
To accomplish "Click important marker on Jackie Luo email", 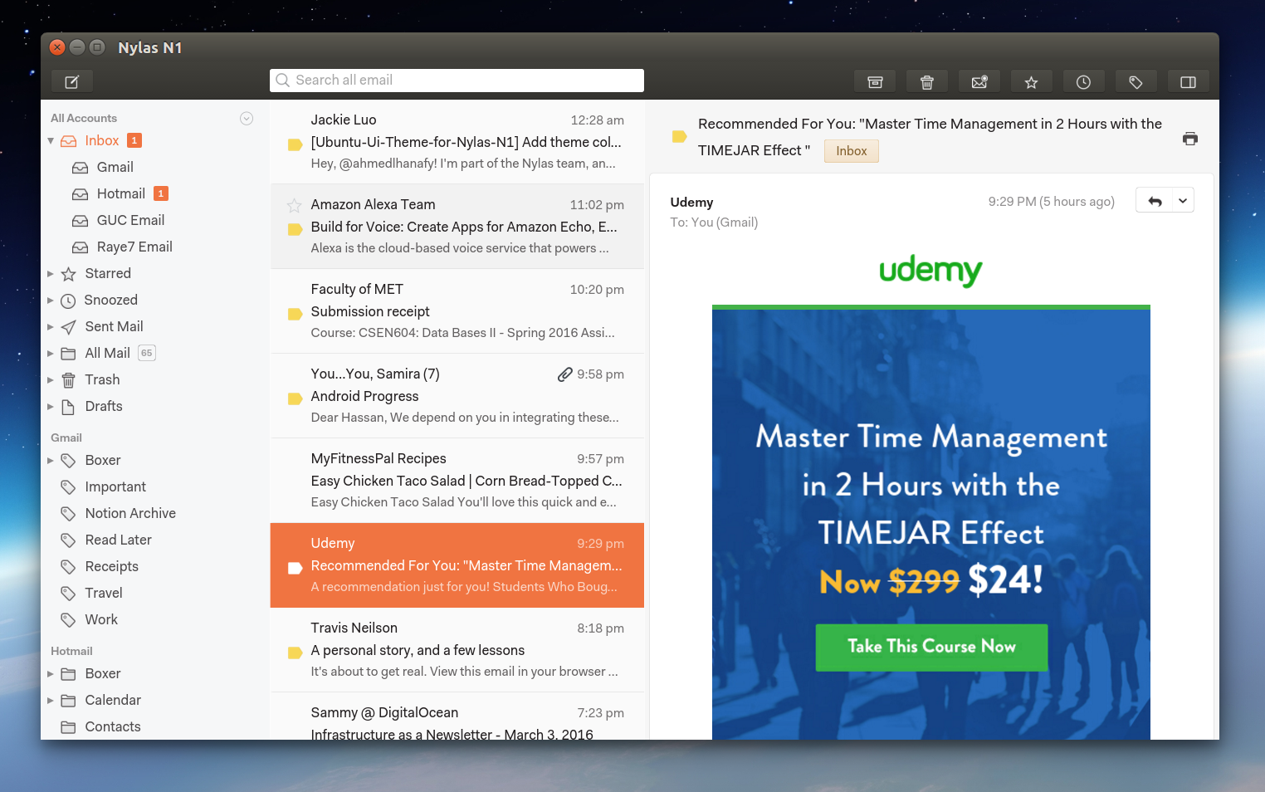I will click(295, 145).
